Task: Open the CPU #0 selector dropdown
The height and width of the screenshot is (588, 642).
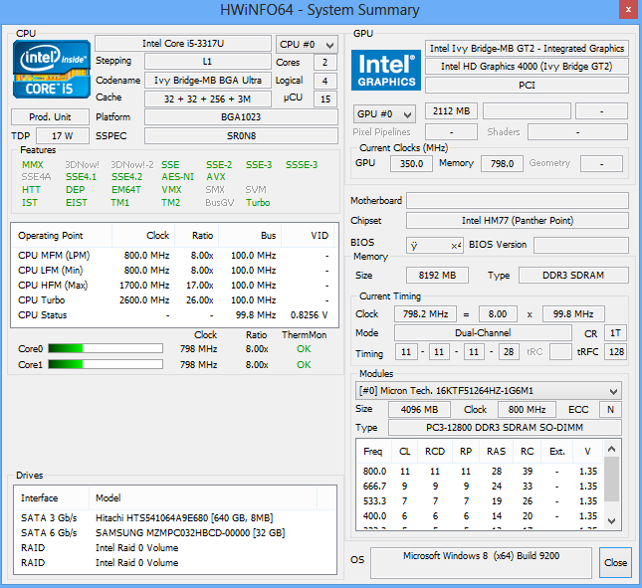Action: [307, 45]
